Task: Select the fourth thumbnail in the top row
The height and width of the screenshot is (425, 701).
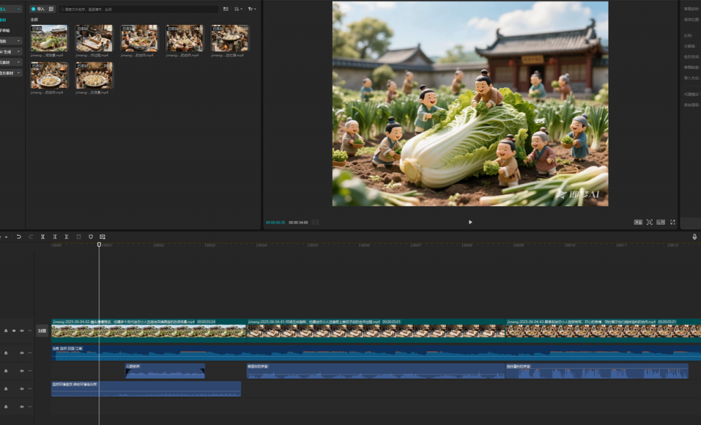Action: [x=184, y=38]
